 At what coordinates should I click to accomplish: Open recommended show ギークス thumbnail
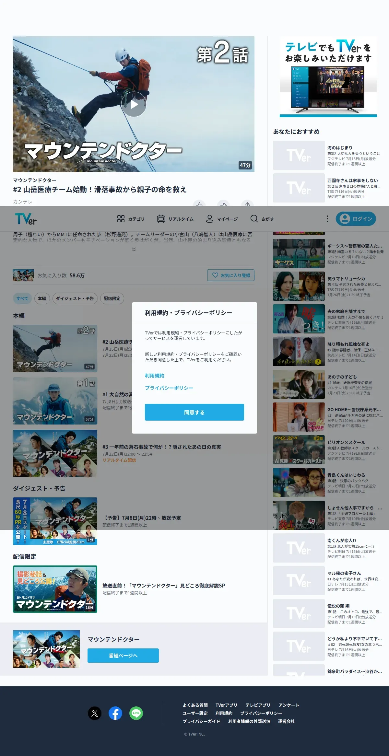(299, 253)
